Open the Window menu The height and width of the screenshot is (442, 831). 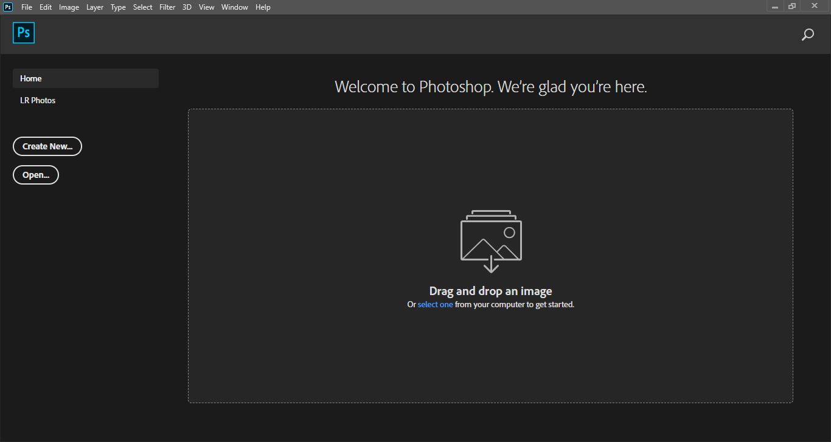pos(234,7)
